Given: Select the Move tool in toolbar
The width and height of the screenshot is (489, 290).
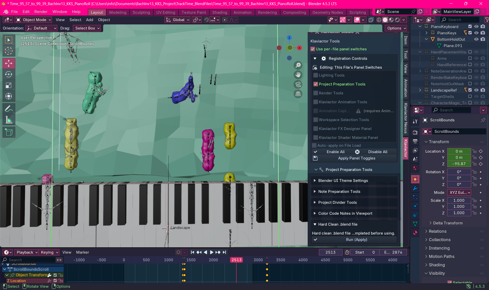Looking at the screenshot, I should (9, 63).
